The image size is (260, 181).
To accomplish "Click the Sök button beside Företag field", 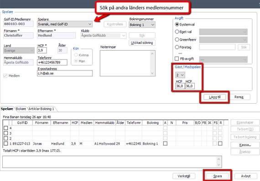I will point(244,47).
